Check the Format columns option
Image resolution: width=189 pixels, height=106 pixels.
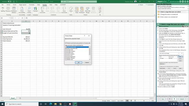tap(66, 51)
